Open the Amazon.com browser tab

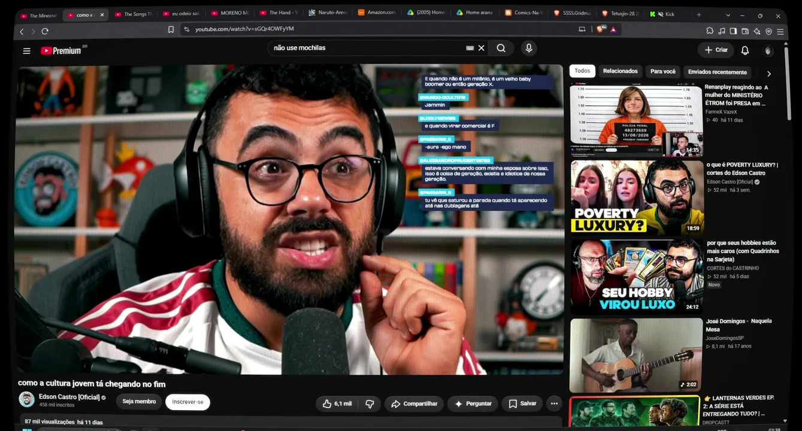coord(376,13)
